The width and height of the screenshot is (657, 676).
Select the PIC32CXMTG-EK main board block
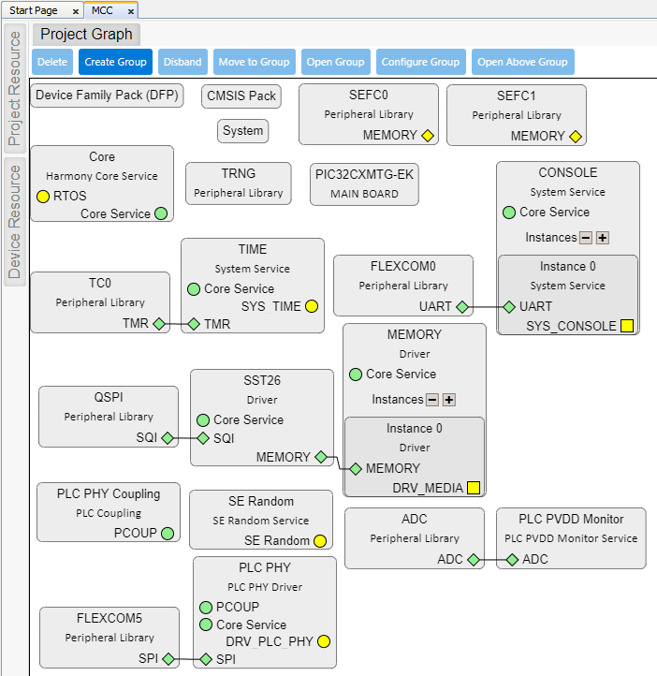364,184
